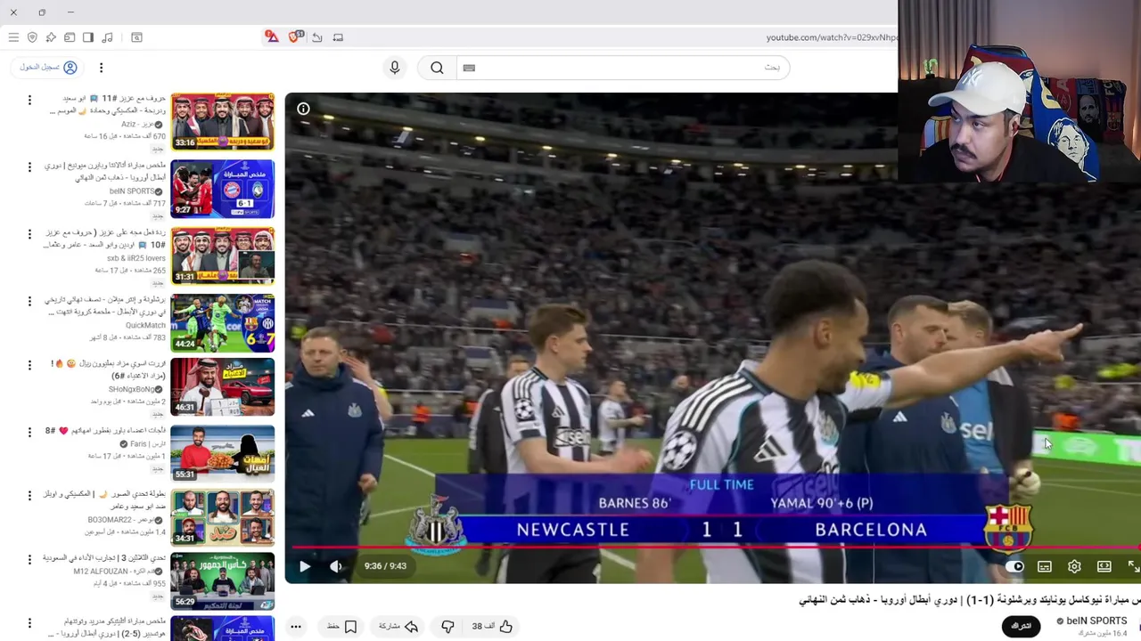1141x641 pixels.
Task: Click the Brave Rewards triangle icon
Action: (x=272, y=37)
